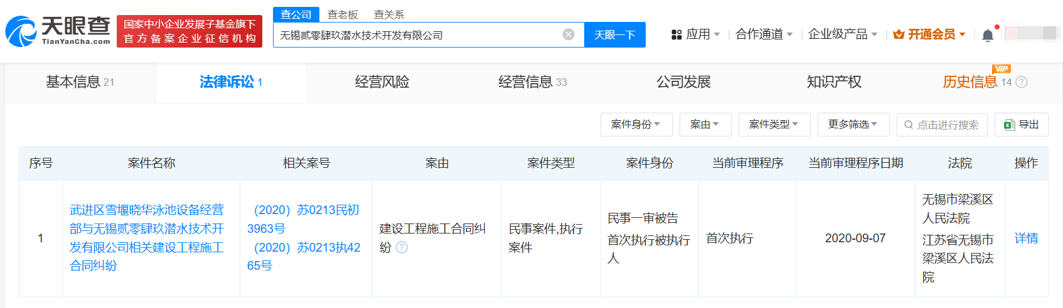
Task: Open the notification bell
Action: click(987, 35)
